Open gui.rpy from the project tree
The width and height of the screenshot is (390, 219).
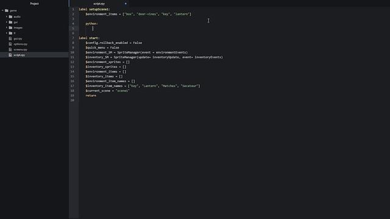point(18,38)
